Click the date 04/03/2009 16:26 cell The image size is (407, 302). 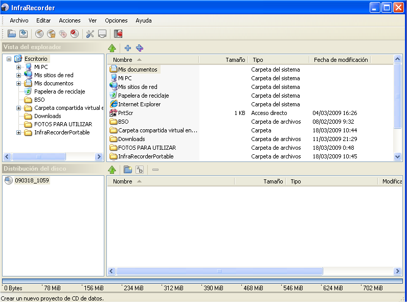click(334, 113)
